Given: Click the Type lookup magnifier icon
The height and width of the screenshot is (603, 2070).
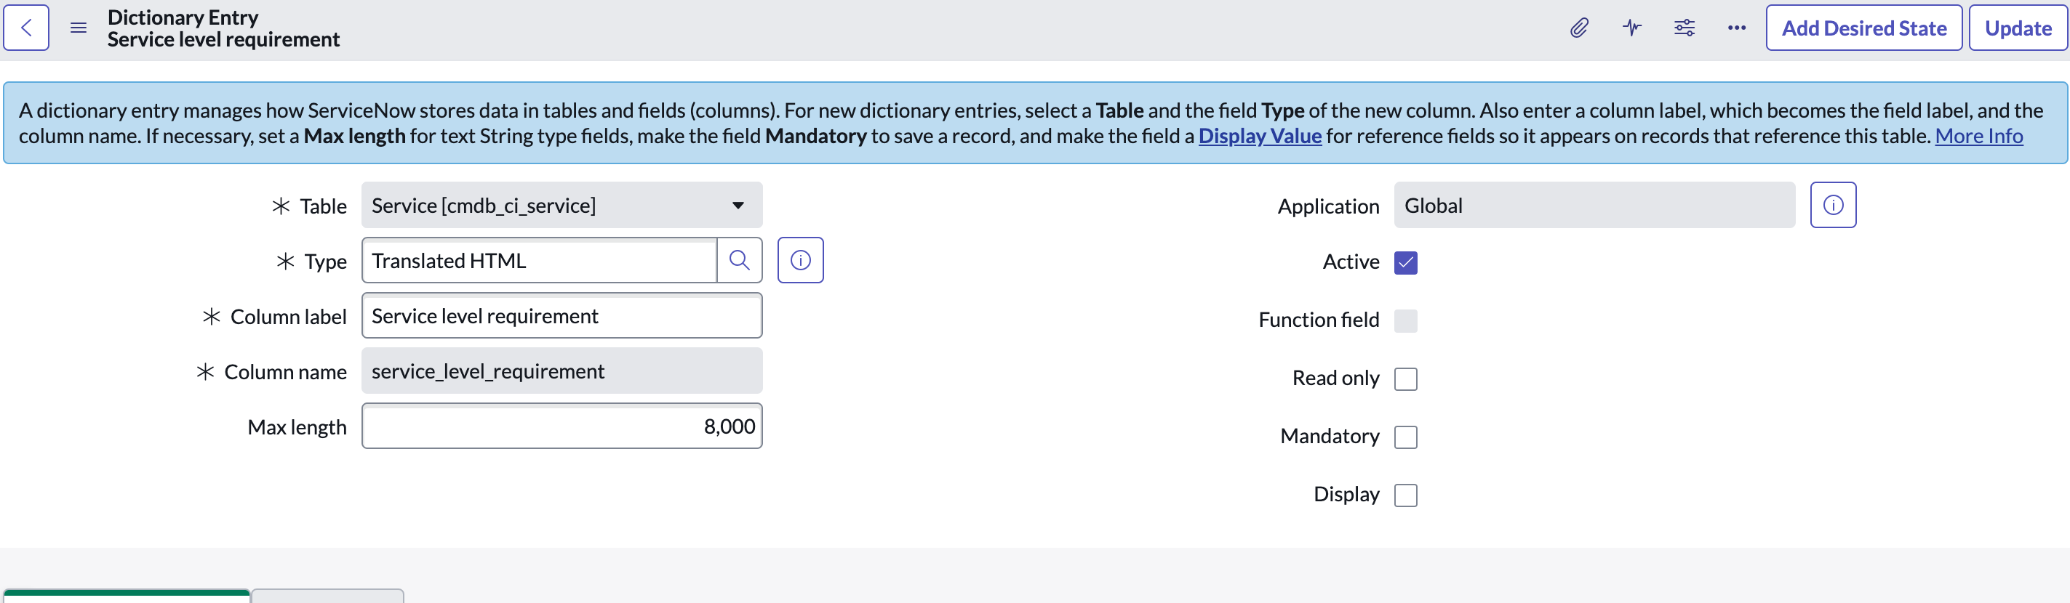Looking at the screenshot, I should [739, 260].
